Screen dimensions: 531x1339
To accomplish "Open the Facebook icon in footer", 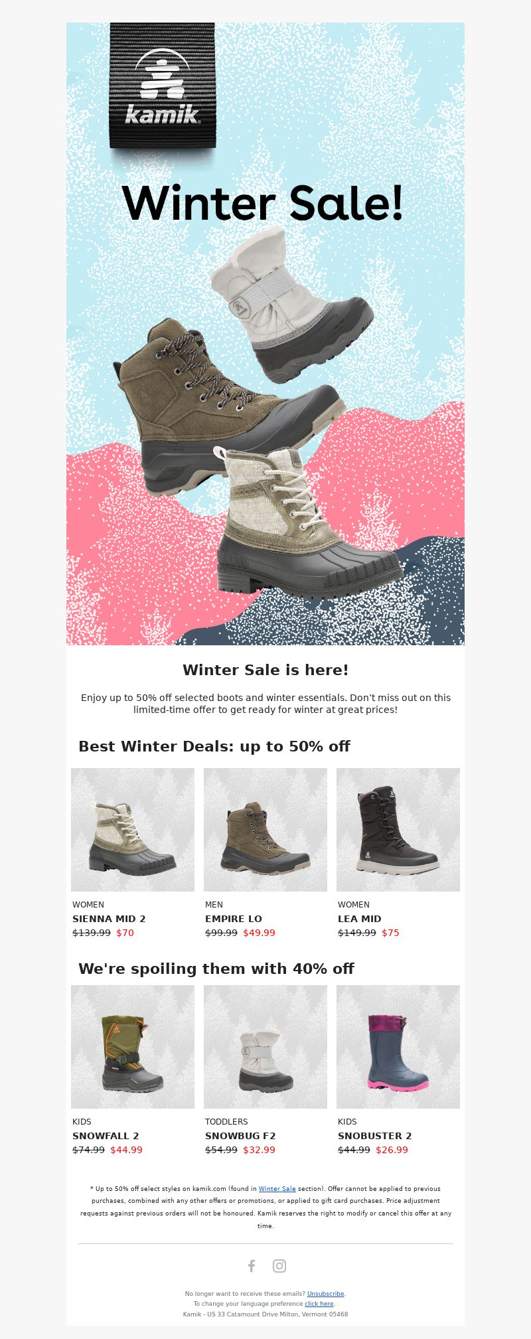I will [x=252, y=1265].
